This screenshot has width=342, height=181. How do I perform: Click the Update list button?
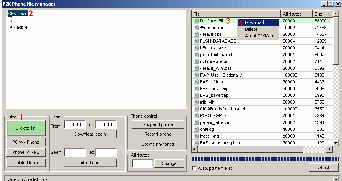[x=26, y=128]
